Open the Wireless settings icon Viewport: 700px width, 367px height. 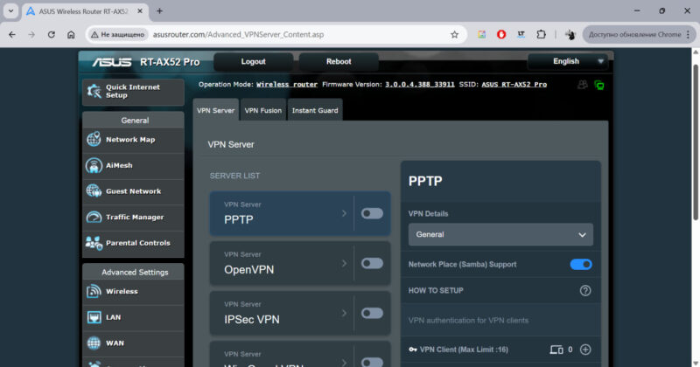(94, 291)
